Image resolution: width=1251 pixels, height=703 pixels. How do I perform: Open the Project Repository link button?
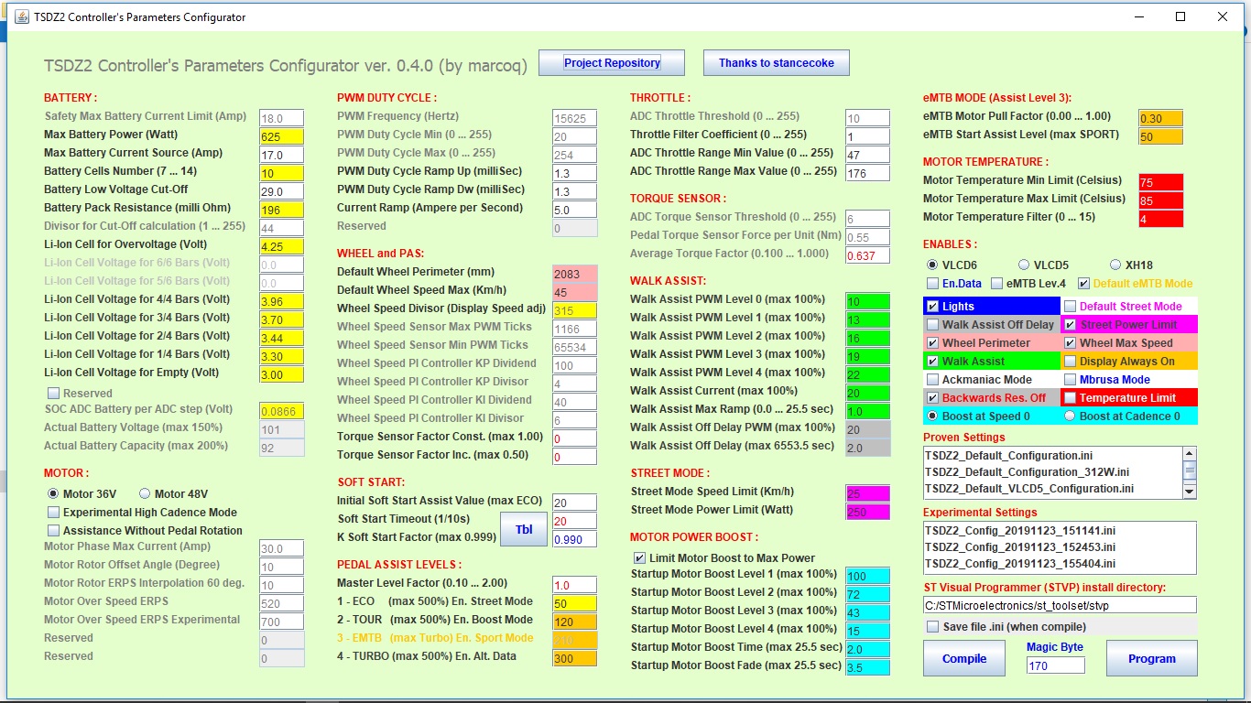coord(612,62)
